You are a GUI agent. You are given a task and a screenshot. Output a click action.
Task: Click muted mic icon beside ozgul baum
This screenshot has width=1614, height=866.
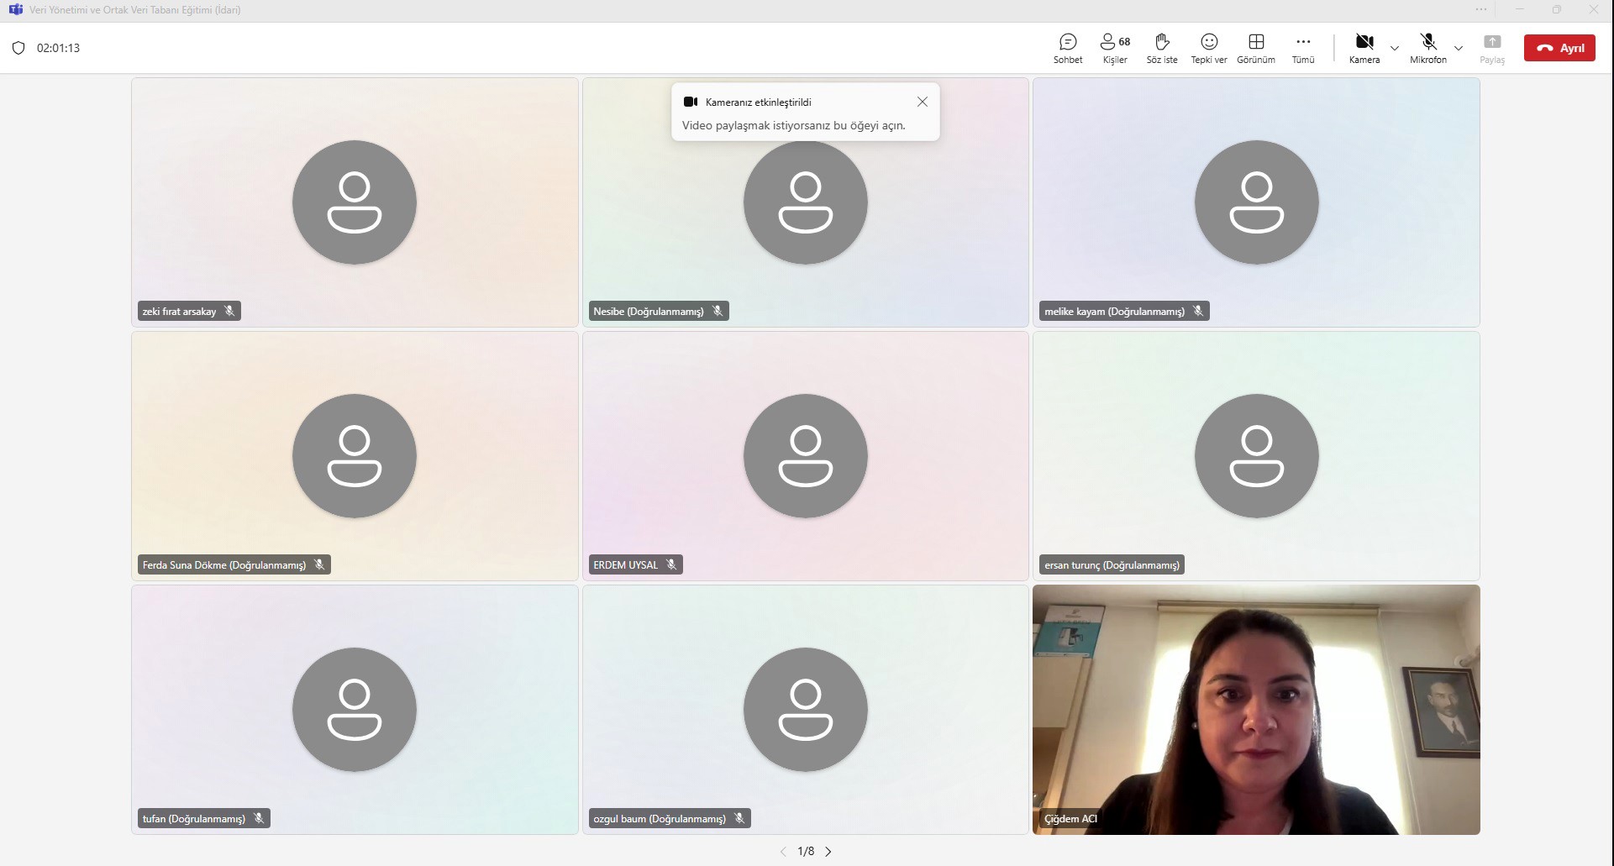[739, 818]
